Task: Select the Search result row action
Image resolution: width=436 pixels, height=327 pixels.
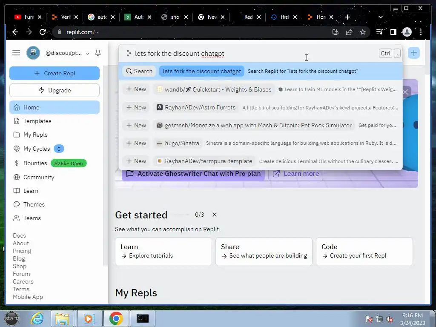Action: pos(261,71)
